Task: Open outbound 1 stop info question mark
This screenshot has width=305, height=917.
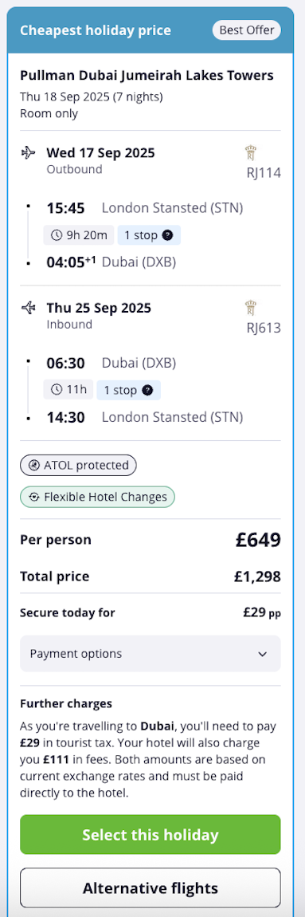Action: tap(168, 236)
